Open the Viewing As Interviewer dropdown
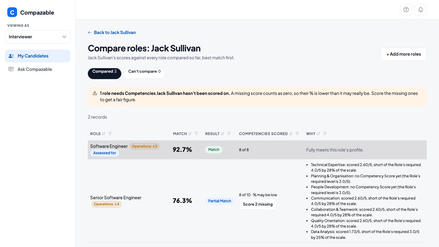This screenshot has height=247, width=439. [x=37, y=37]
